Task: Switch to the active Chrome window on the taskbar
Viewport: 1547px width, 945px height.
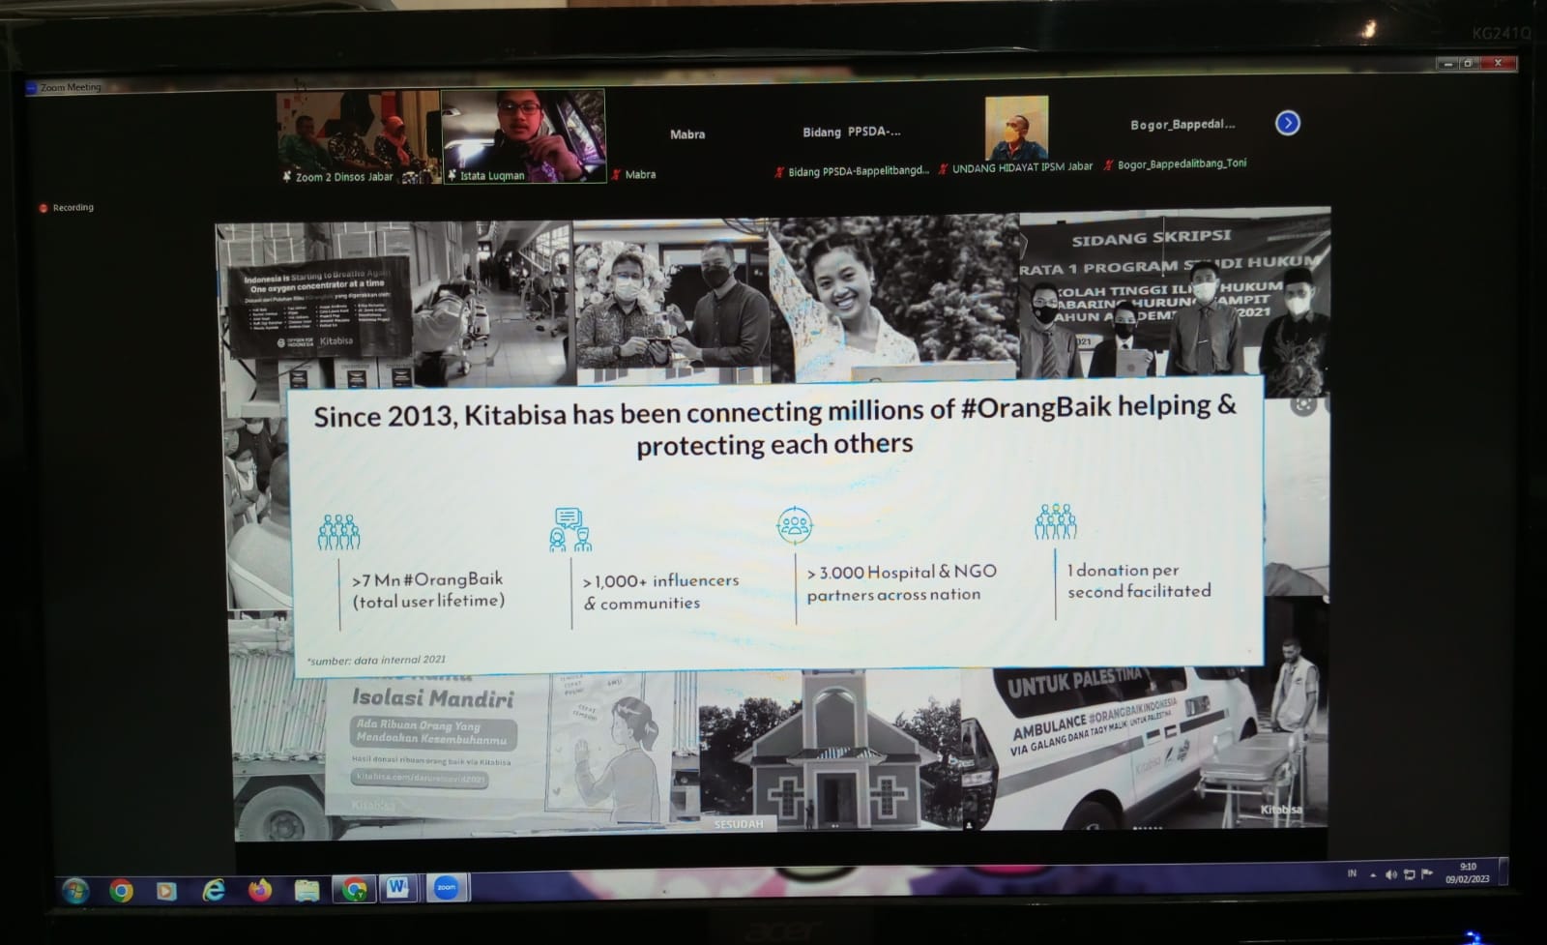Action: (x=354, y=888)
